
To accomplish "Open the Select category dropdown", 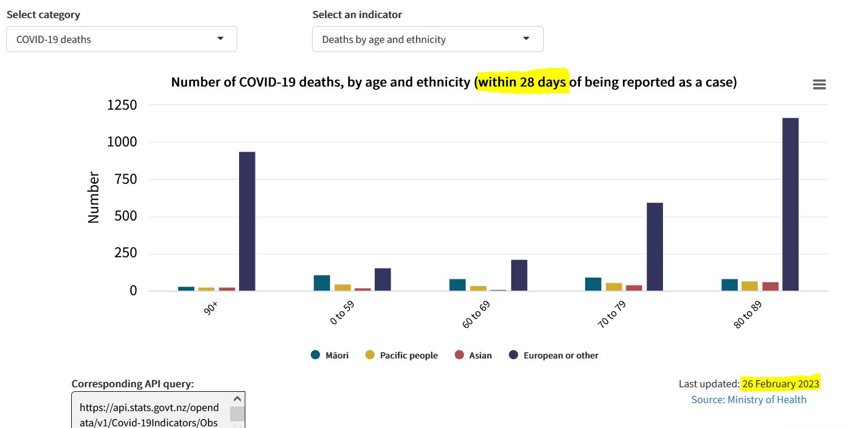I will coord(122,39).
